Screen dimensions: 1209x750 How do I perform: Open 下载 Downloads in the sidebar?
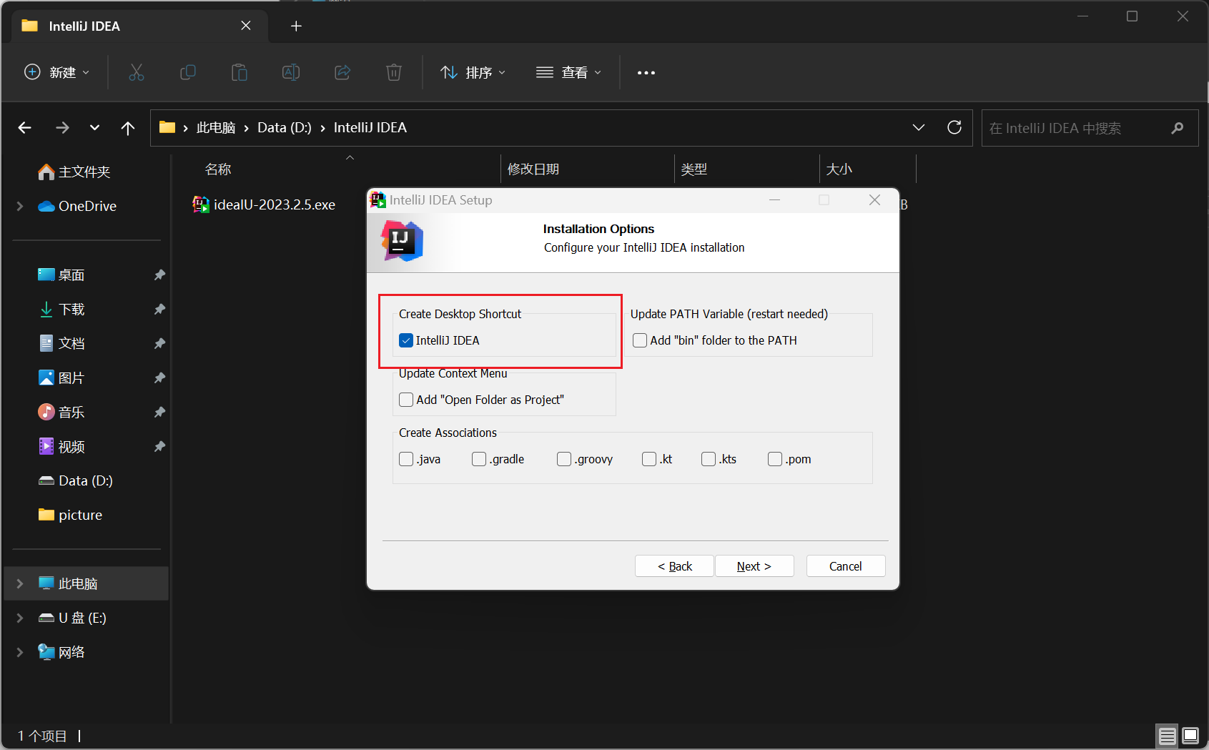click(61, 309)
